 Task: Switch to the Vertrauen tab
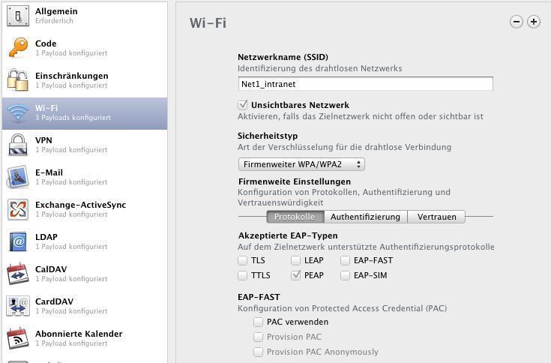(x=436, y=217)
